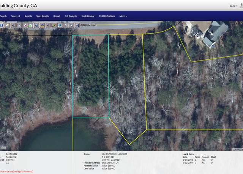The height and width of the screenshot is (174, 243).
Task: Click the green parcel select tool
Action: click(x=31, y=25)
